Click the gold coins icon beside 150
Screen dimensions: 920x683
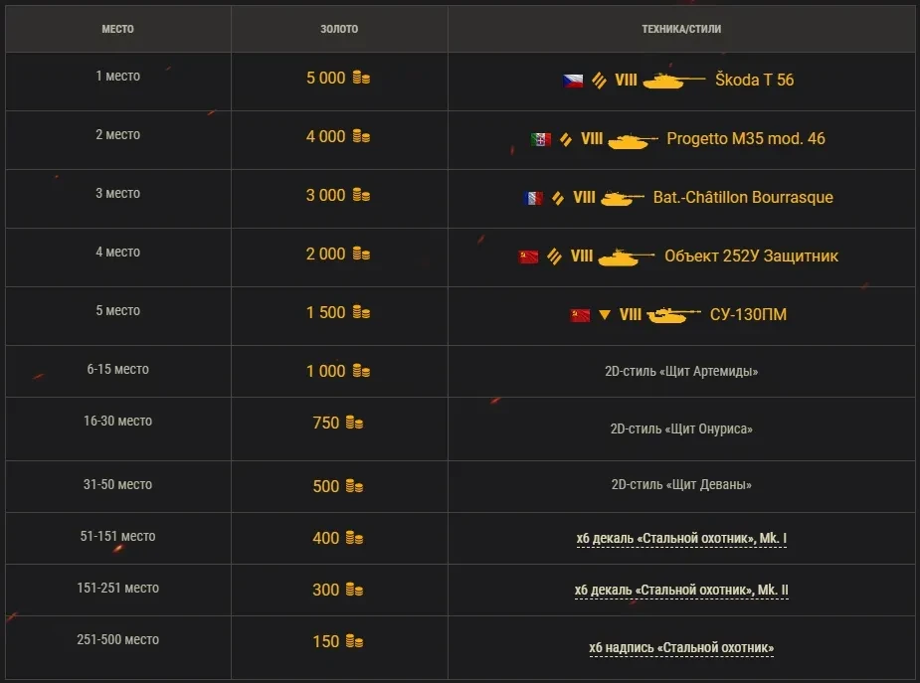click(x=354, y=642)
